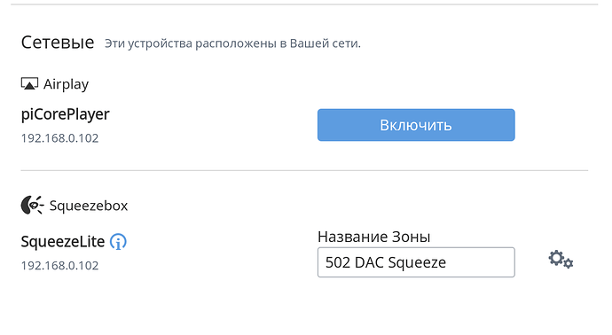Click the divider between Airplay and Squeezebox
612x335 pixels.
click(x=304, y=170)
